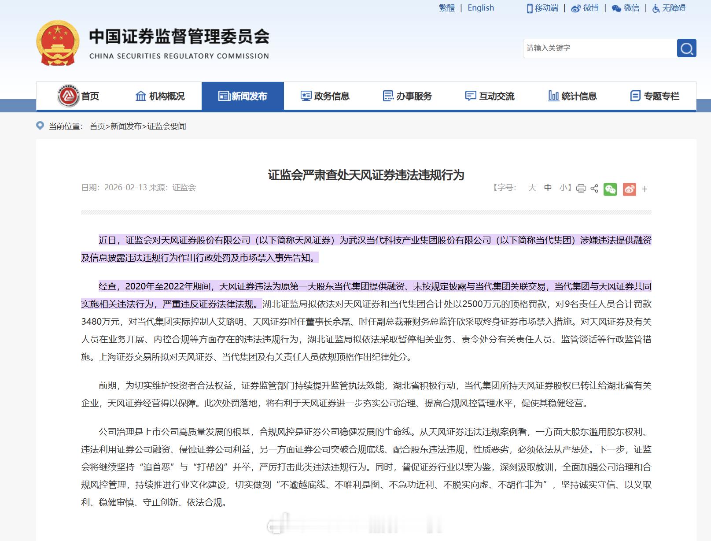
Task: Open the 微博 link in top bar
Action: [x=591, y=8]
